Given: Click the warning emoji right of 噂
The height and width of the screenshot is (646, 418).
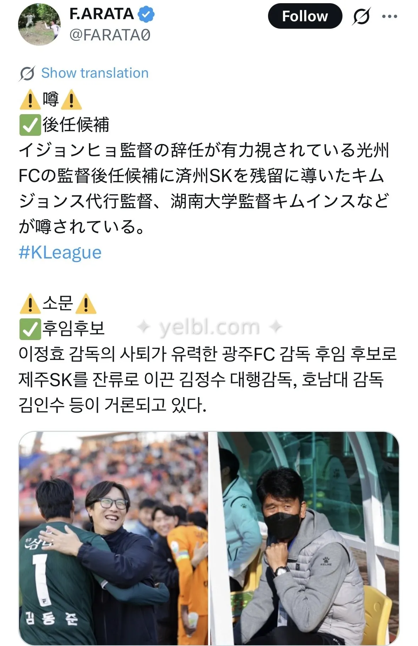Looking at the screenshot, I should pos(71,99).
